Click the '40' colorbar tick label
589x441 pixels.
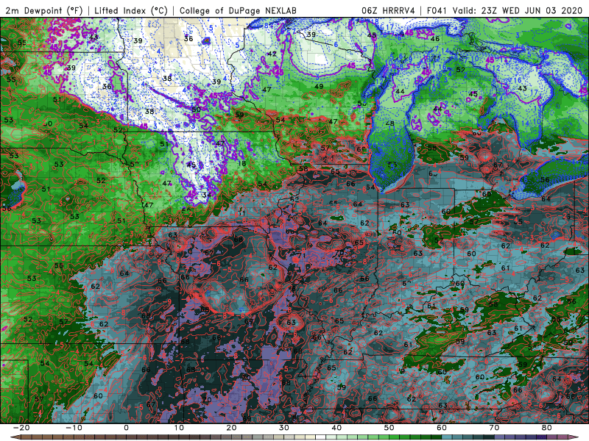tap(336, 428)
